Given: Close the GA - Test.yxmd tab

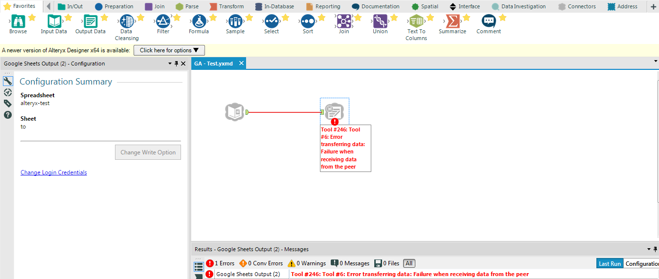Looking at the screenshot, I should click(241, 64).
